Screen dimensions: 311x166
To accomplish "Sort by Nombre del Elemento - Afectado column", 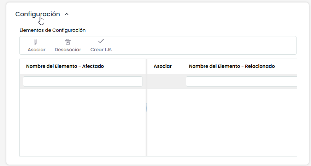I will tap(65, 66).
